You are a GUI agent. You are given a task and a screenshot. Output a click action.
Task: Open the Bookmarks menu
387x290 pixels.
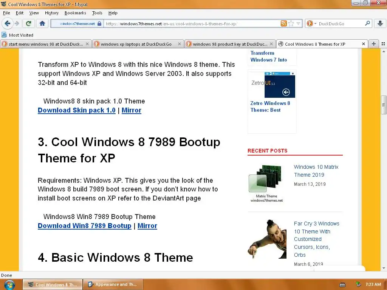75,13
